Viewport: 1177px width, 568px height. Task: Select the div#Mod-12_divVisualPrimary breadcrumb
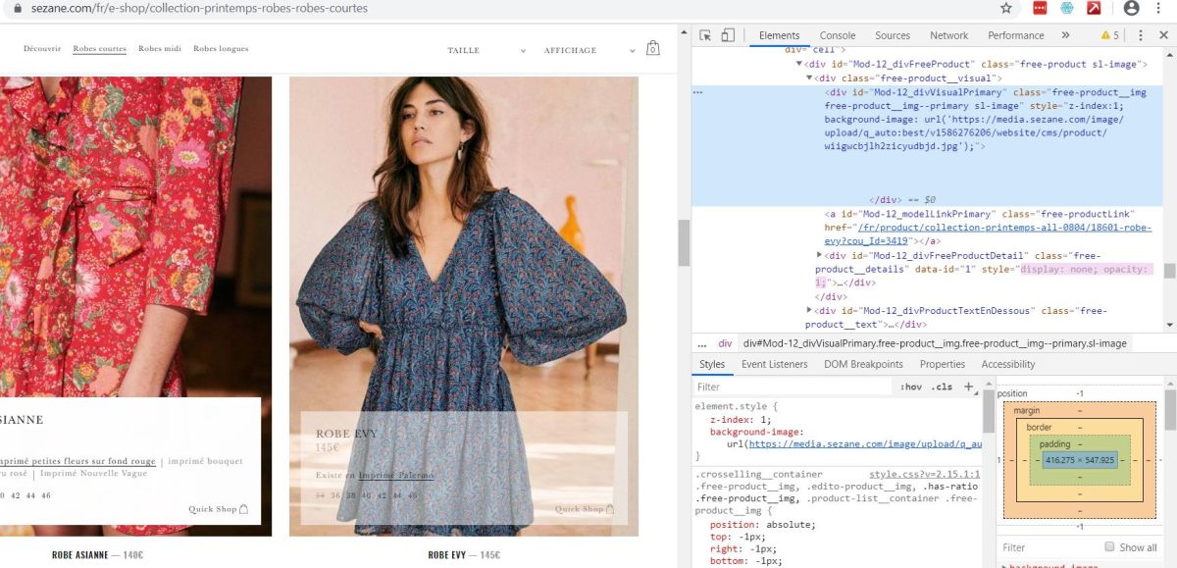[935, 343]
